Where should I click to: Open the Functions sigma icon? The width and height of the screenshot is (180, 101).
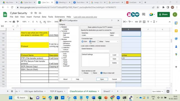(154, 22)
